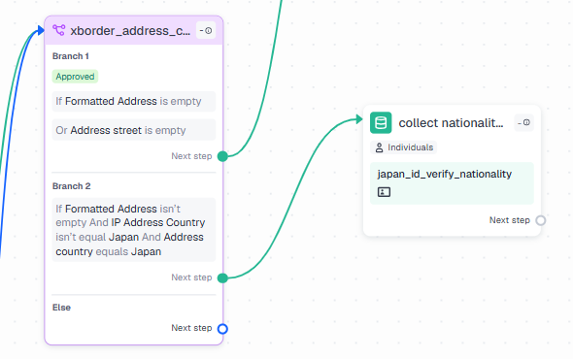The image size is (573, 359).
Task: Click the Individuals label
Action: pos(411,147)
